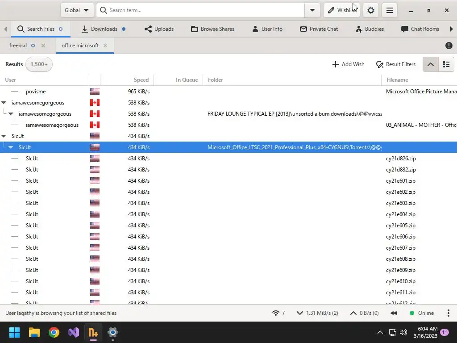Open the status bar three-dot menu

pyautogui.click(x=448, y=313)
